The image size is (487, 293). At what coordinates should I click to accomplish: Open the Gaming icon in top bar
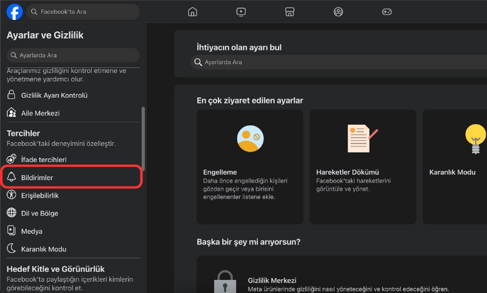coord(386,12)
